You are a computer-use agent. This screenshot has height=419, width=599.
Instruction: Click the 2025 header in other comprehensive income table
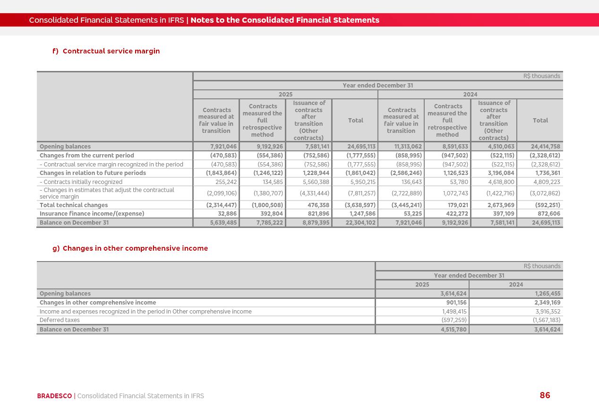click(x=422, y=285)
